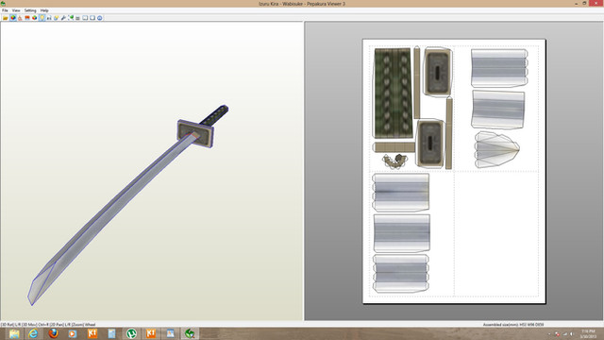Expand the Help menu
The width and height of the screenshot is (604, 340).
(x=44, y=10)
